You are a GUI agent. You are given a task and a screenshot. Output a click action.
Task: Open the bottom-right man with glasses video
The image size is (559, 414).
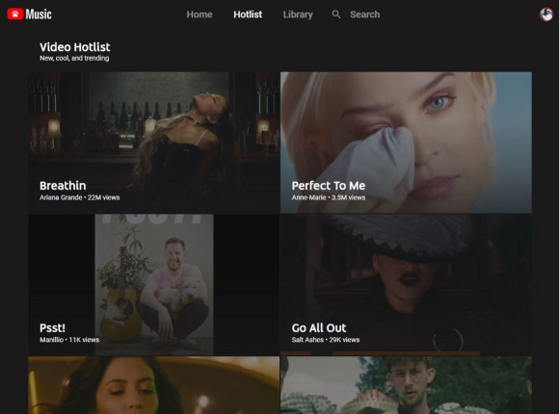pos(406,385)
